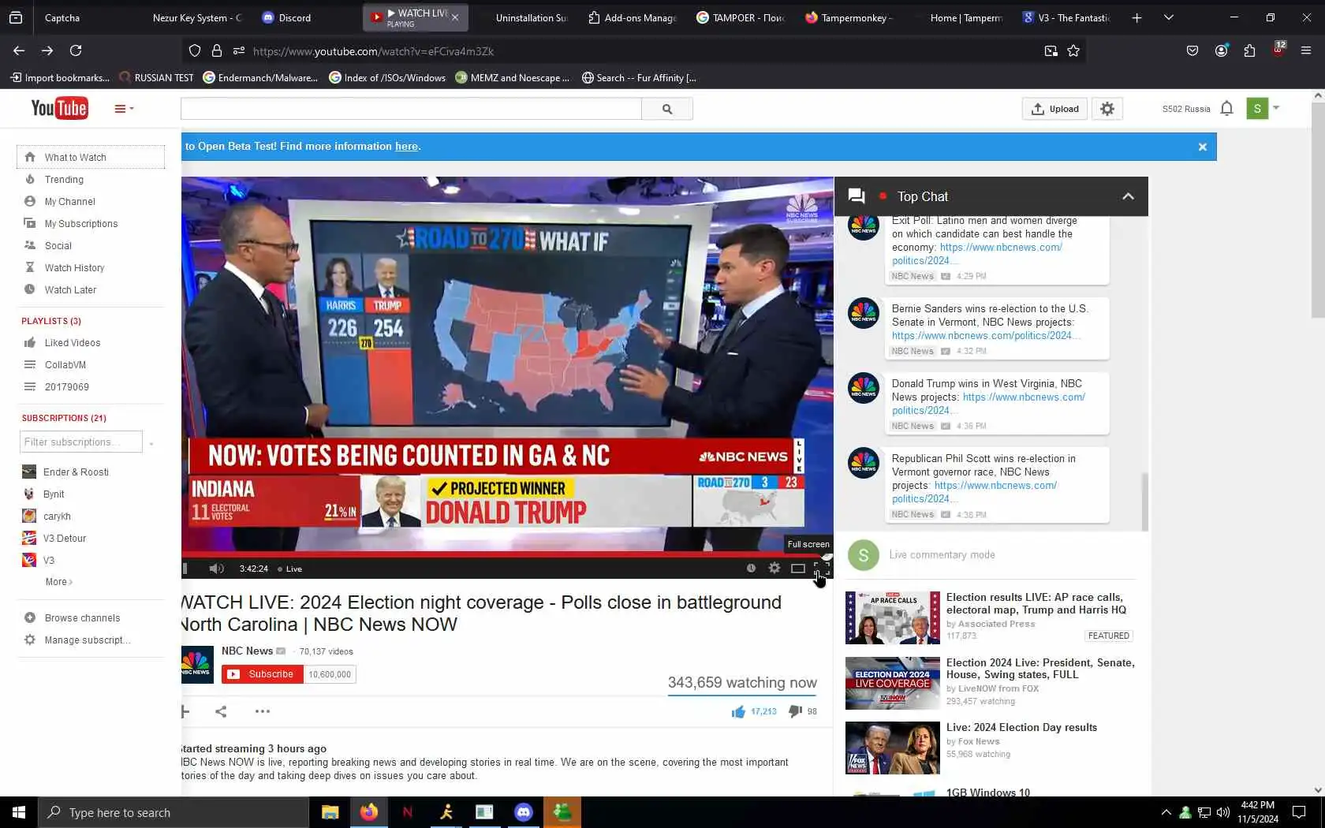Reload the current page

(76, 51)
